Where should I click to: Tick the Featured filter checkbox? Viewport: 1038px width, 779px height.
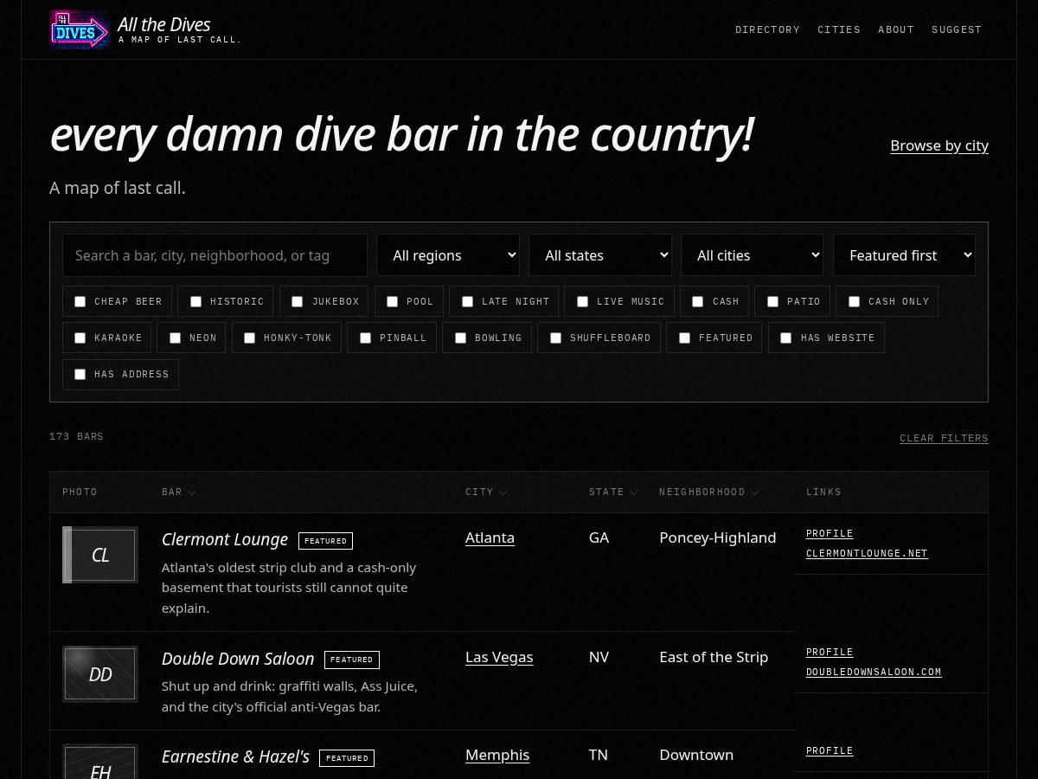click(684, 338)
